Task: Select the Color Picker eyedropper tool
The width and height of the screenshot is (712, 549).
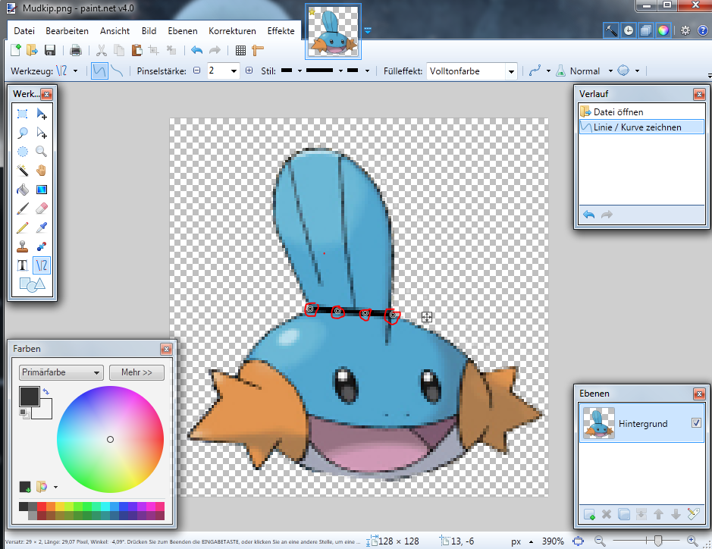Action: coord(41,227)
